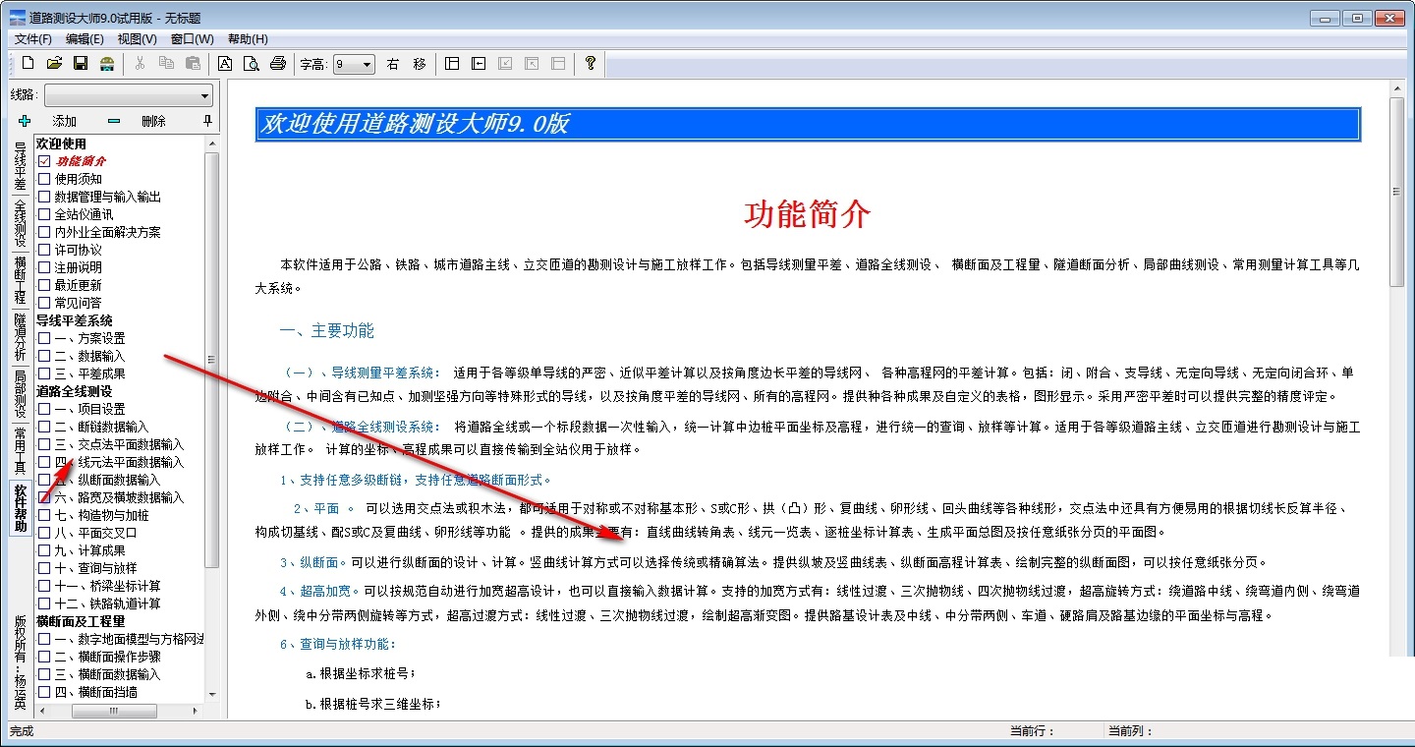The width and height of the screenshot is (1415, 747).
Task: Select the 三、横断面数据输入 tree item
Action: point(107,674)
